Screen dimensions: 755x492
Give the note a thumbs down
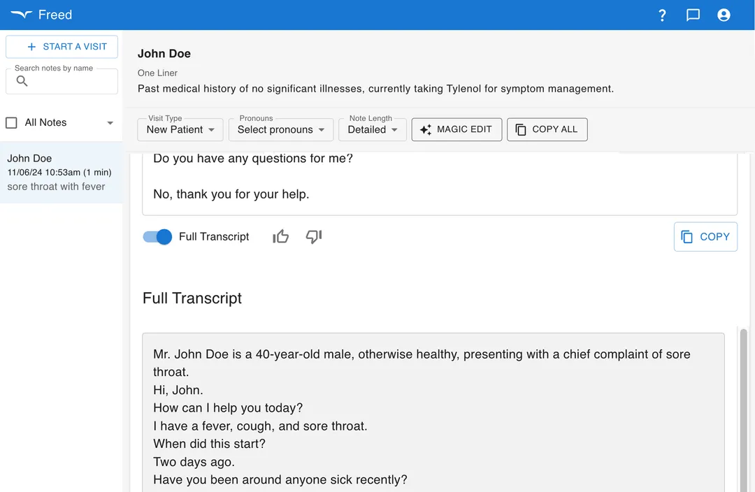tap(313, 237)
